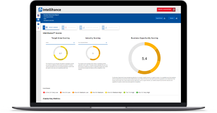Expand the Industry Scoring dropdown
217x113 pixels.
click(93, 43)
